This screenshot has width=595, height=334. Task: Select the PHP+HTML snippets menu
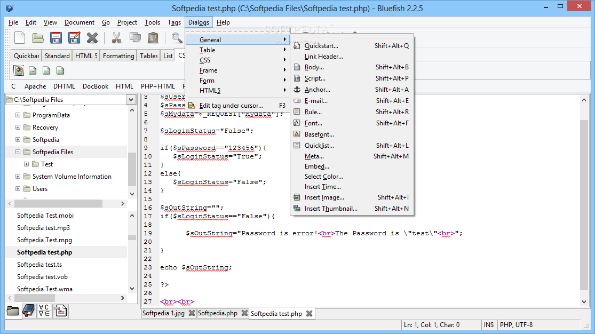tap(158, 86)
